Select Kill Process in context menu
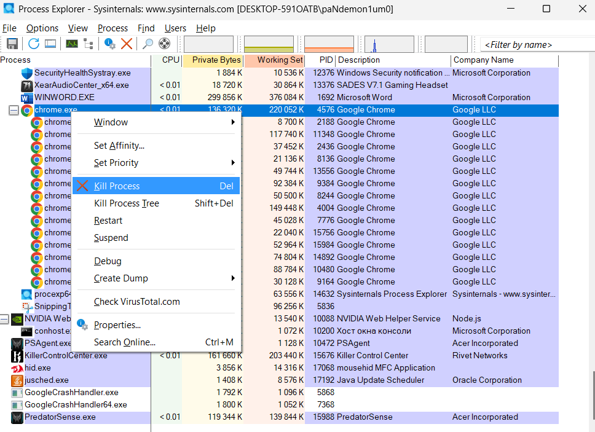The height and width of the screenshot is (432, 595). coord(156,186)
